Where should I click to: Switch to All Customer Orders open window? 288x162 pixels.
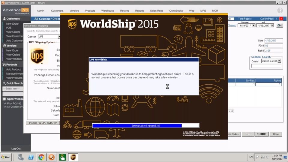(x=13, y=107)
